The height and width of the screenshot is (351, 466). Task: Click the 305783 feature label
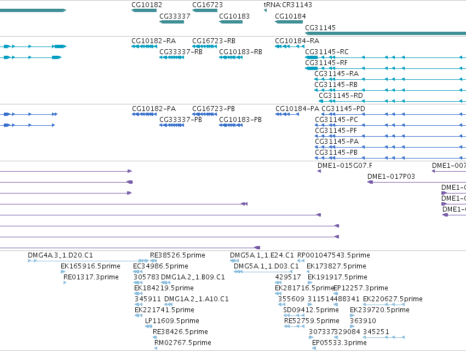[x=147, y=277]
